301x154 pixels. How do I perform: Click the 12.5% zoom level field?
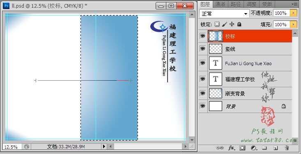pyautogui.click(x=12, y=147)
